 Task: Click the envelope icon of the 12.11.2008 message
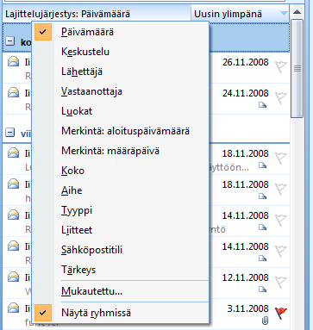click(13, 277)
